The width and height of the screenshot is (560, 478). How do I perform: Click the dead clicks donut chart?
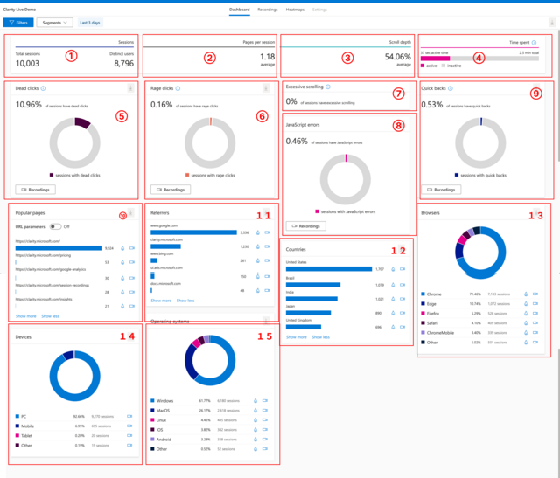click(74, 143)
